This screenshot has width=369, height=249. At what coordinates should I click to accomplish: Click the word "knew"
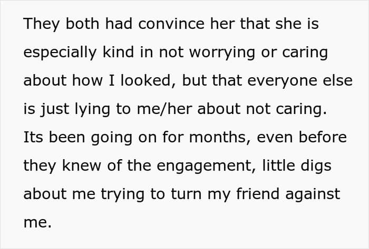pos(81,165)
